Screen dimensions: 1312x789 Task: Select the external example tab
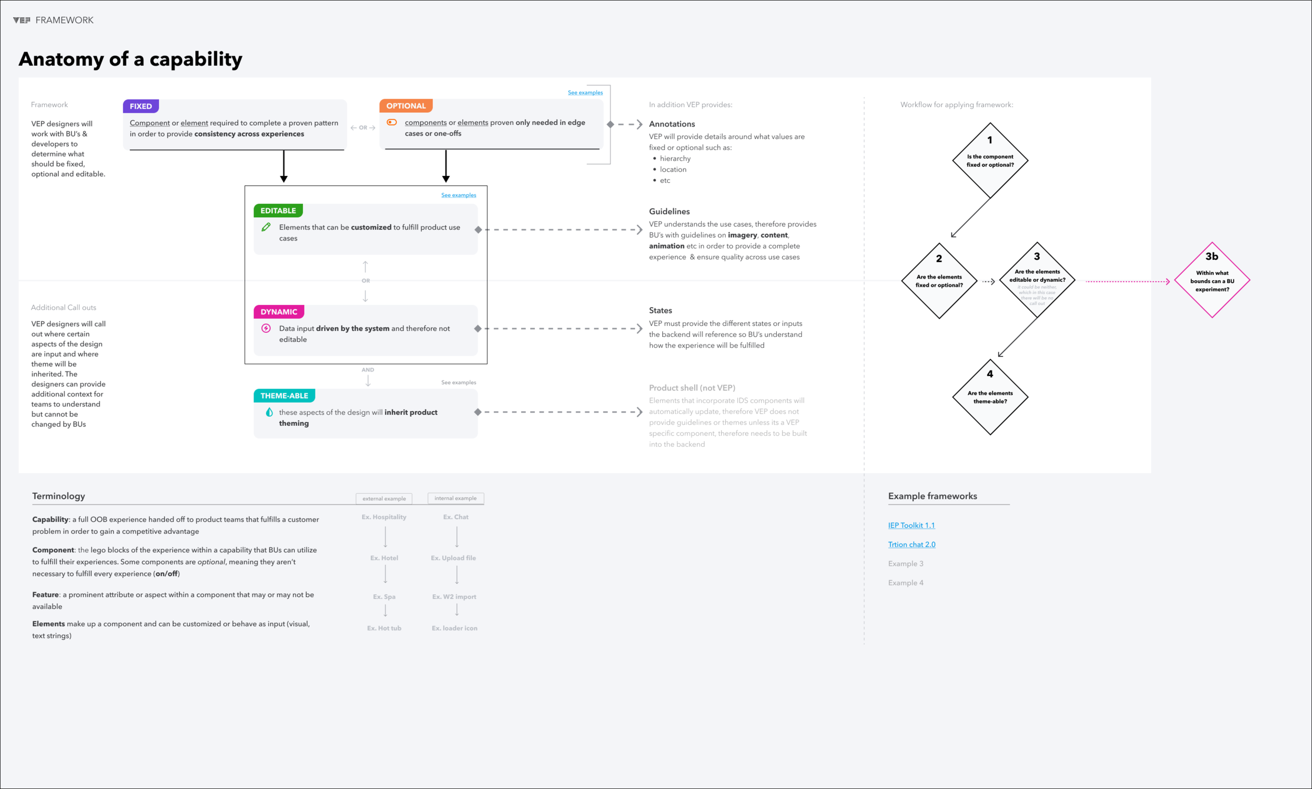(384, 499)
